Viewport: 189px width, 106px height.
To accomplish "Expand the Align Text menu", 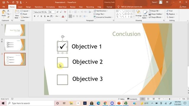I will click(99, 14).
